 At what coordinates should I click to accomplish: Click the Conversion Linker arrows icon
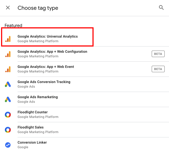[8, 145]
